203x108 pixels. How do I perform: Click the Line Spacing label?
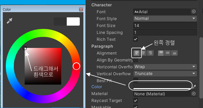110,33
